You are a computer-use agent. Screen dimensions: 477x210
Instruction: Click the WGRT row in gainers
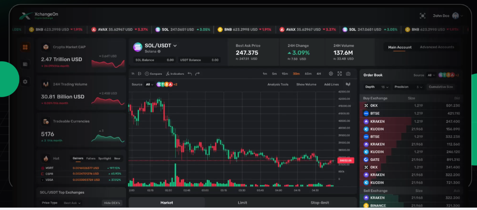coord(81,168)
